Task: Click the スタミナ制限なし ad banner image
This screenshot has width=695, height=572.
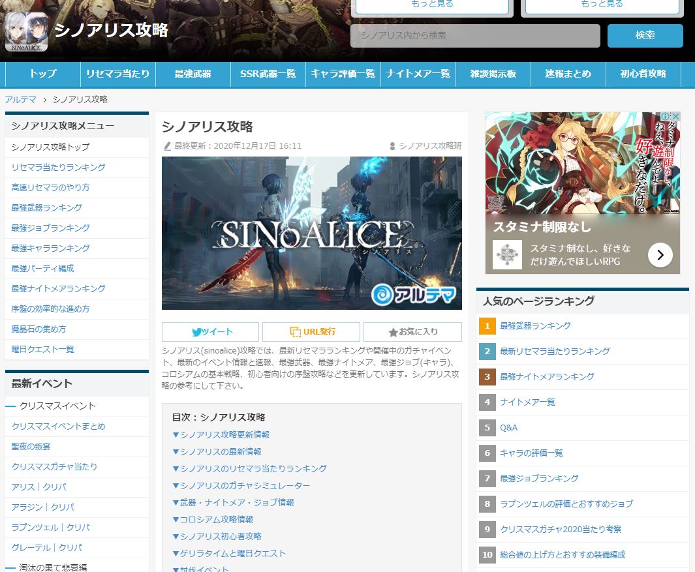Action: (582, 163)
